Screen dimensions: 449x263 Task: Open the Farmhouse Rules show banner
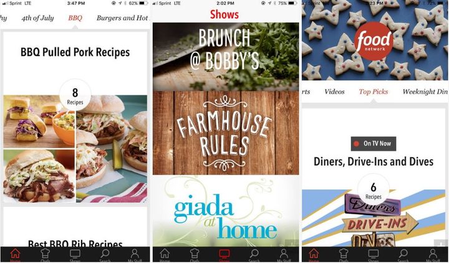226,133
